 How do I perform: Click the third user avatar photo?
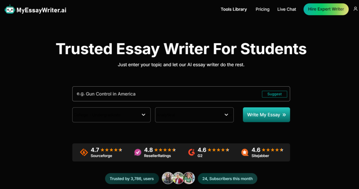(189, 178)
